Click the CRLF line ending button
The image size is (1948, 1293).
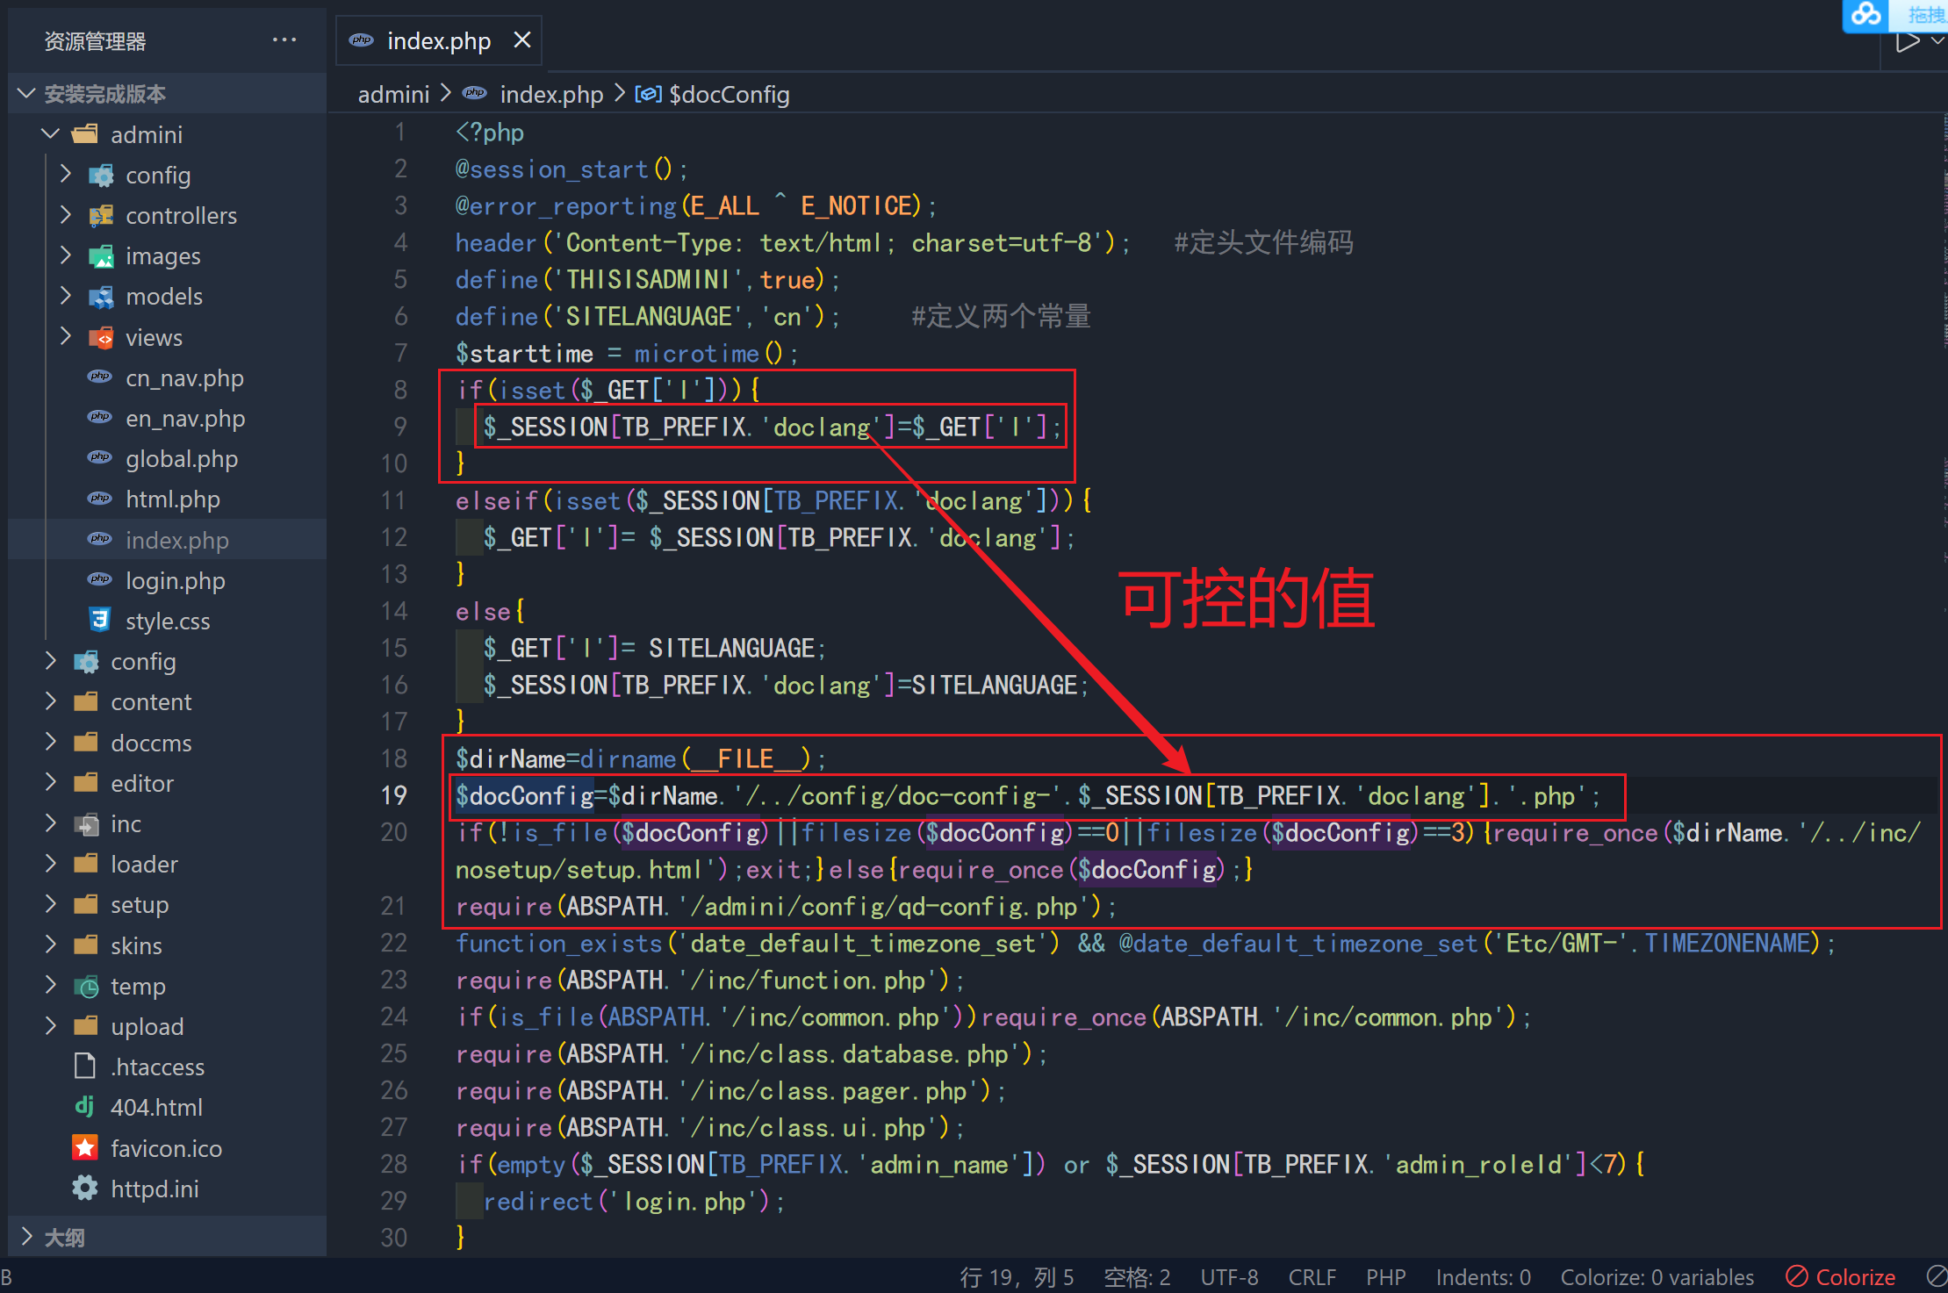(x=1312, y=1276)
